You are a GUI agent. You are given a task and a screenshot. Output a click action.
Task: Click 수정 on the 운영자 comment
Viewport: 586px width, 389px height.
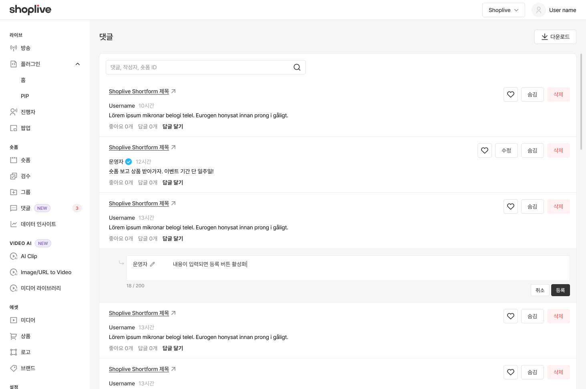coord(506,150)
